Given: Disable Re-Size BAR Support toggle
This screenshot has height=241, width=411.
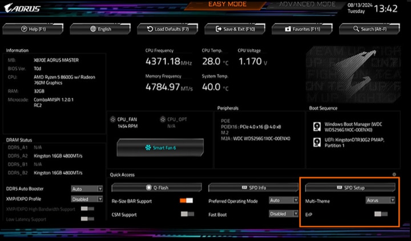Looking at the screenshot, I should pyautogui.click(x=186, y=200).
